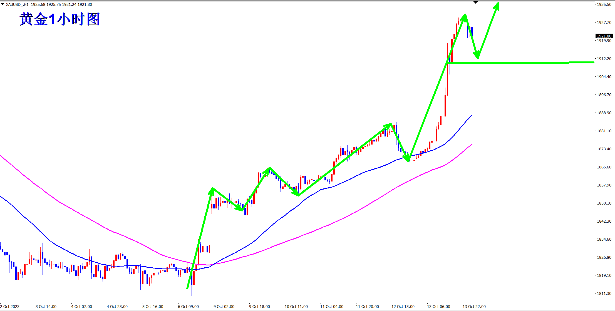615x311 pixels.
Task: Click the 13 Oct 22:00 time label
Action: pyautogui.click(x=474, y=307)
